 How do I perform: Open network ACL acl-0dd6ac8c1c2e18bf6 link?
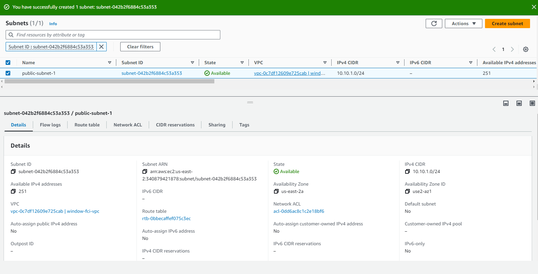pos(299,211)
